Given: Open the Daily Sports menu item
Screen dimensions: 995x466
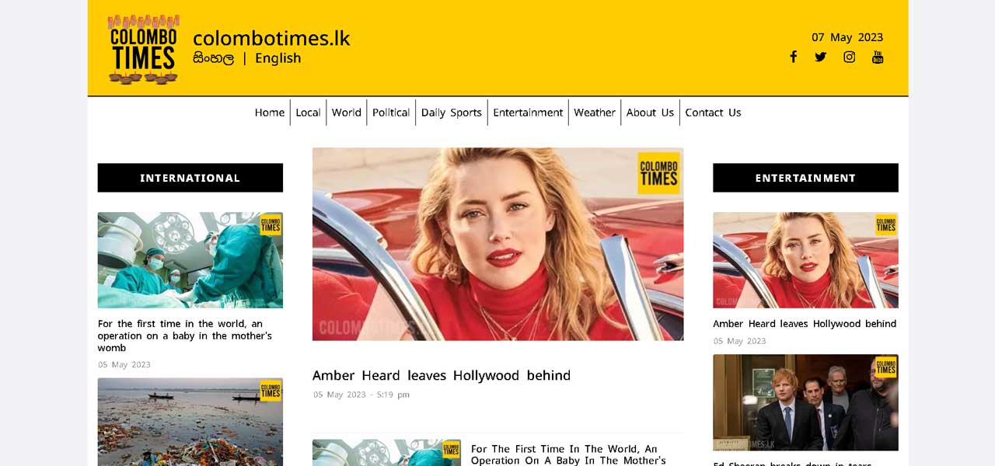Looking at the screenshot, I should [x=451, y=113].
